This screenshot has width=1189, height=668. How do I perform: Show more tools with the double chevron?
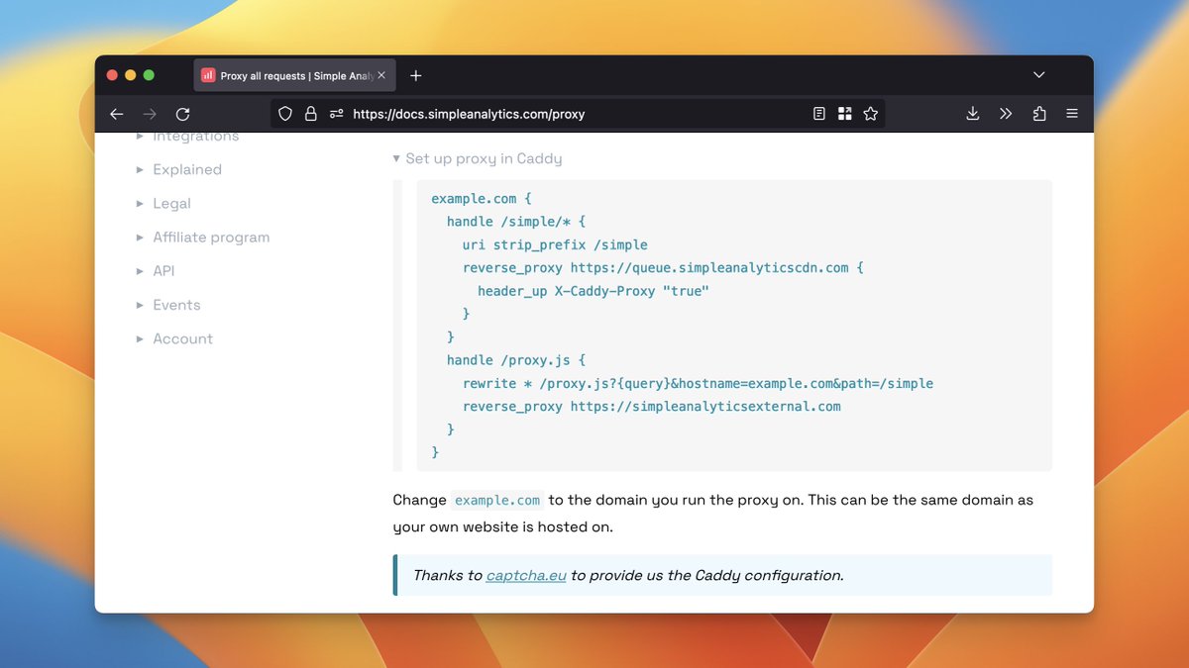(1006, 114)
